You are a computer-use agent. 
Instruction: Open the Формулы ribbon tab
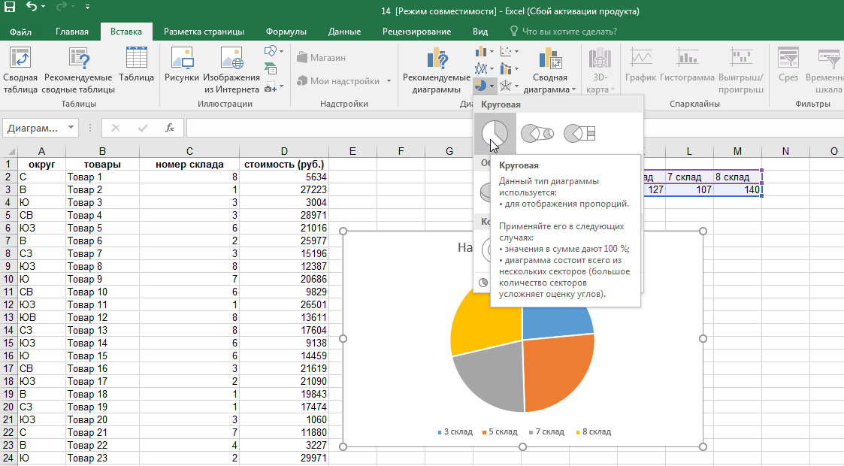click(286, 32)
